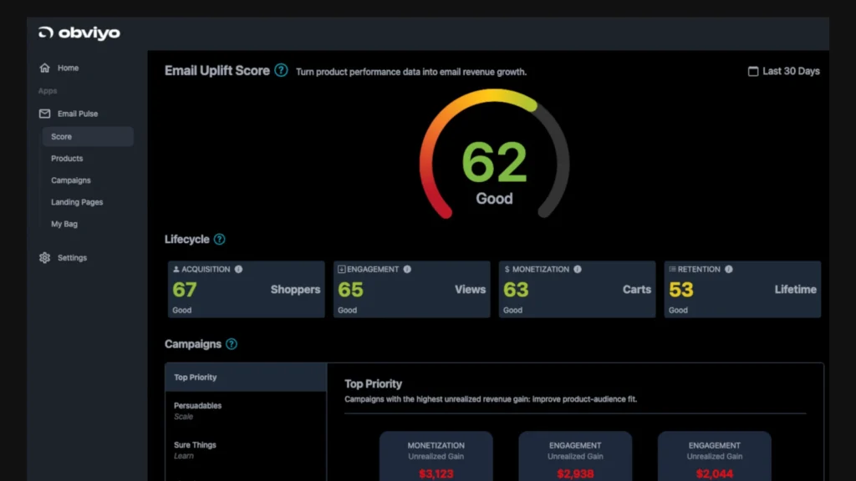The width and height of the screenshot is (856, 481).
Task: Switch to the Top Priority tab
Action: (195, 377)
